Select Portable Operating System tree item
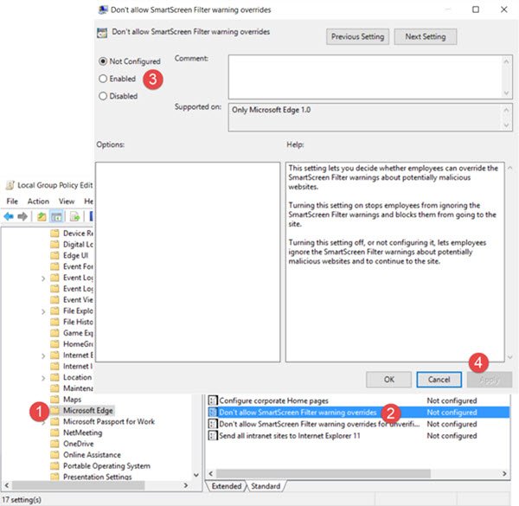The image size is (519, 506). 106,465
